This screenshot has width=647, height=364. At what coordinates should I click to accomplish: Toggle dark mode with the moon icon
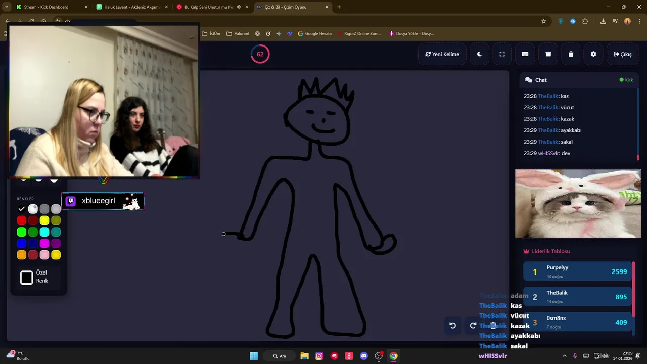point(479,54)
